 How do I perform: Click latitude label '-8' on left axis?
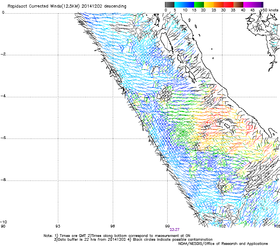[x=3, y=180]
